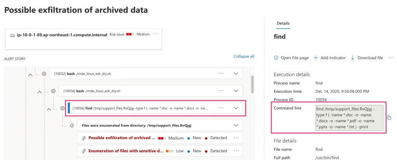Expand chevron on bash 10032 row
397x160 pixels.
click(x=236, y=73)
